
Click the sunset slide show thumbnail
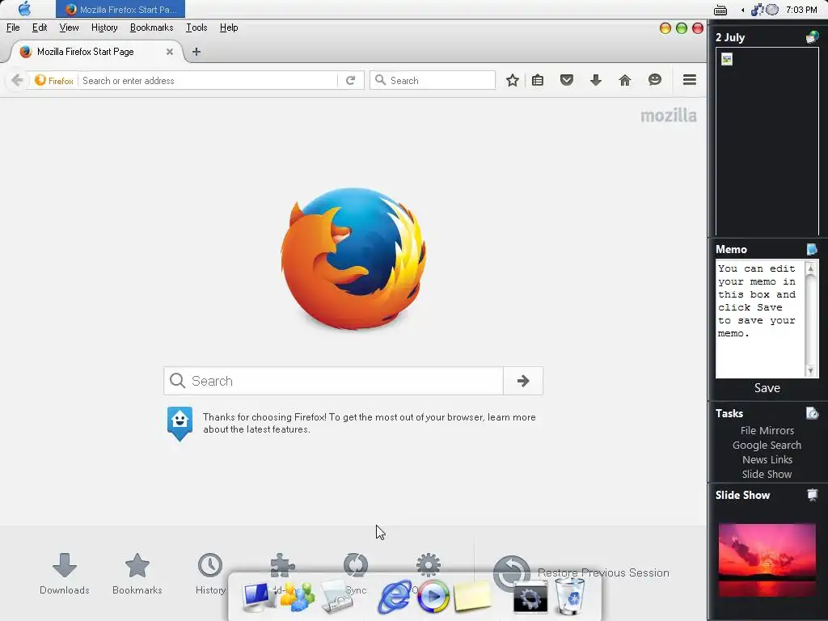[x=767, y=560]
